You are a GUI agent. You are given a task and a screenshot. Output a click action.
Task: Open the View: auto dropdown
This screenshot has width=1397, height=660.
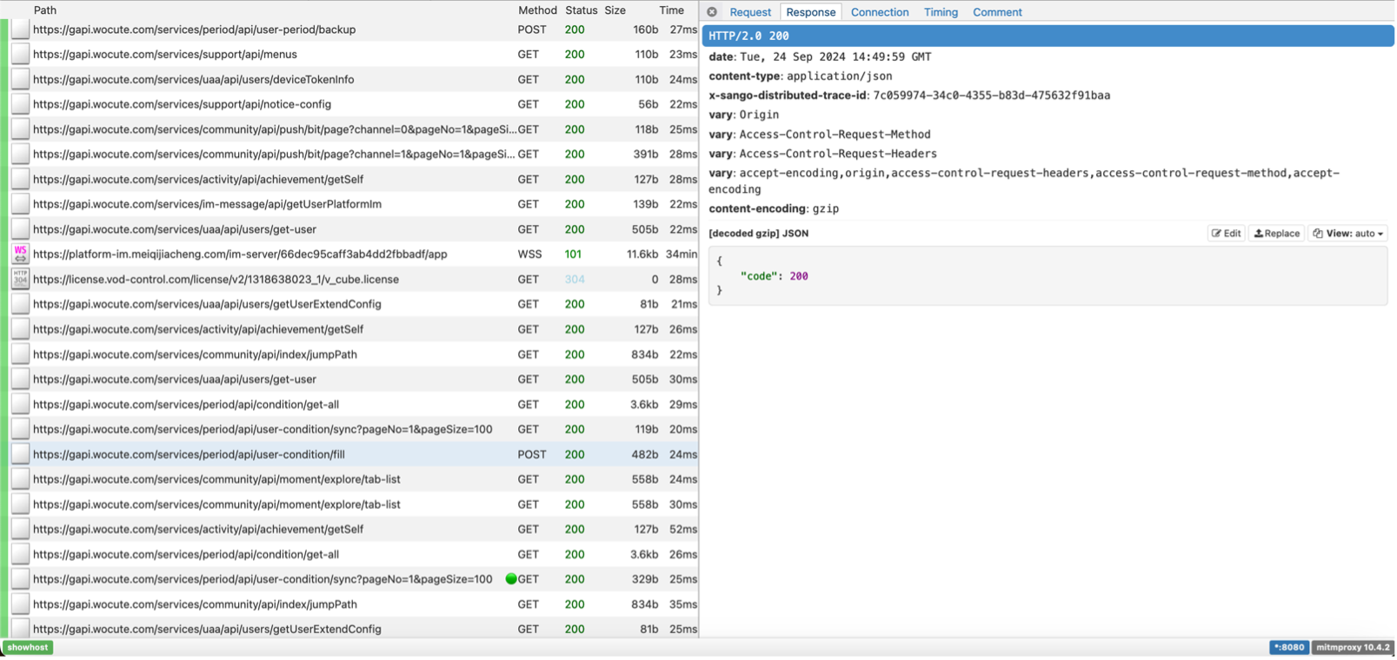(x=1348, y=234)
